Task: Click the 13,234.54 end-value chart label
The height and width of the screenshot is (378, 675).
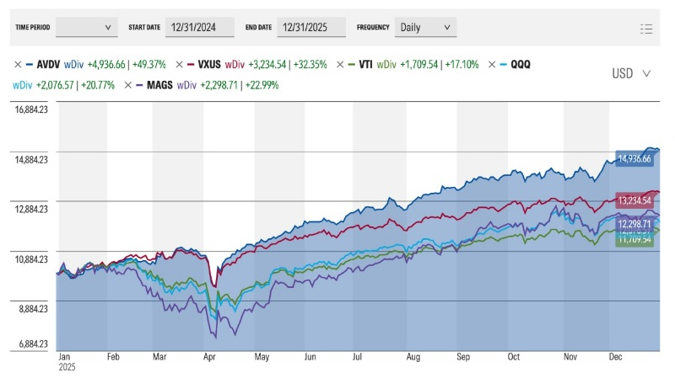Action: pyautogui.click(x=634, y=200)
